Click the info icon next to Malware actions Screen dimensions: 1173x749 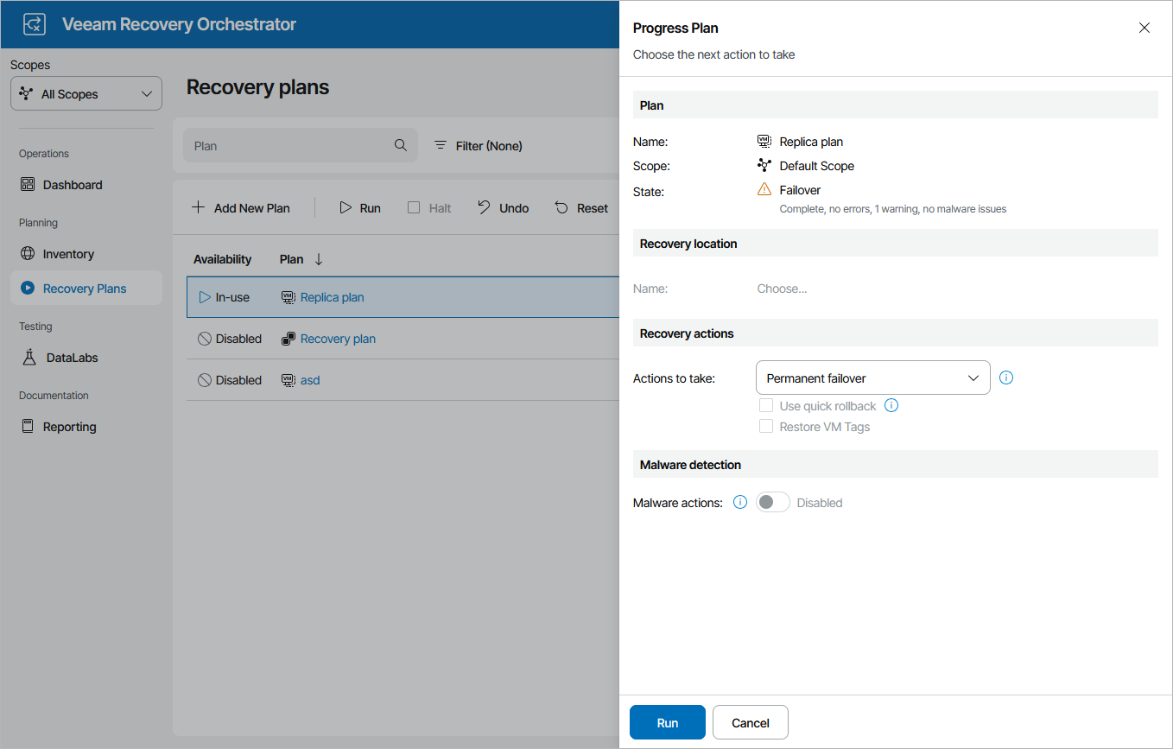739,502
